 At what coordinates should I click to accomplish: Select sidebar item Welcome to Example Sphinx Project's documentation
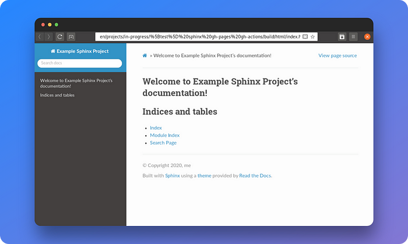(x=76, y=83)
